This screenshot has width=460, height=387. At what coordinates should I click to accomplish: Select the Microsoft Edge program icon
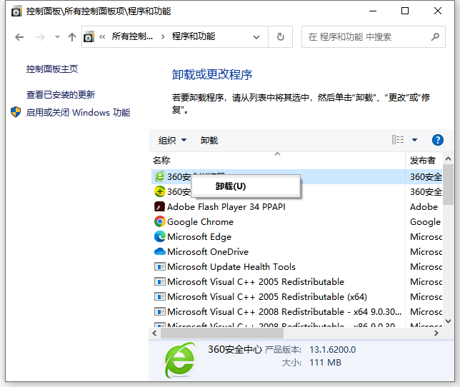coord(159,236)
